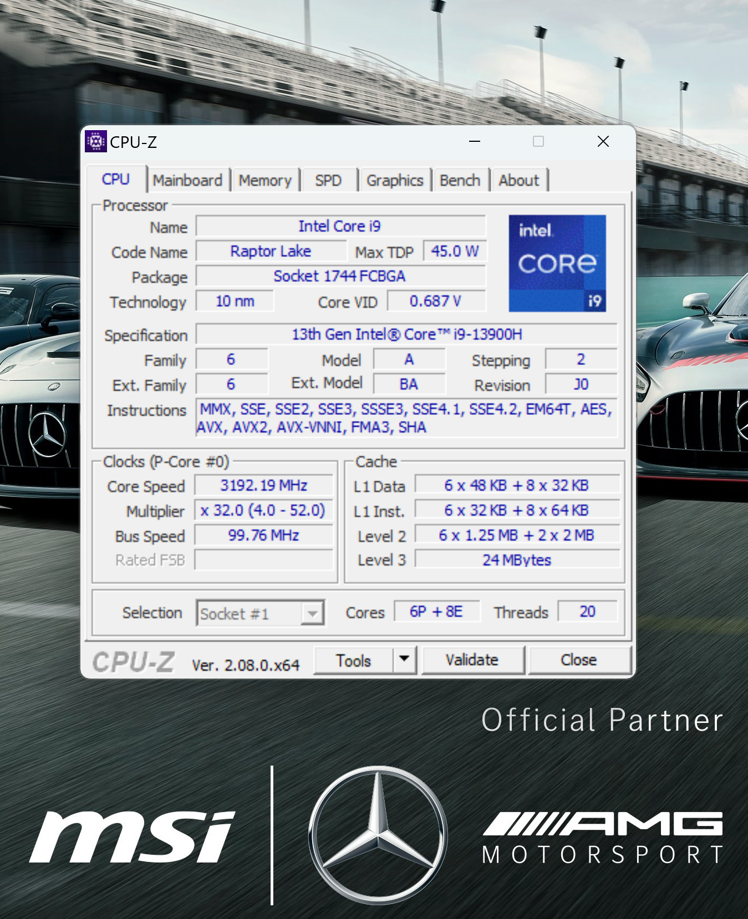Image resolution: width=748 pixels, height=919 pixels.
Task: Click the technology value '10 nm'
Action: (235, 301)
